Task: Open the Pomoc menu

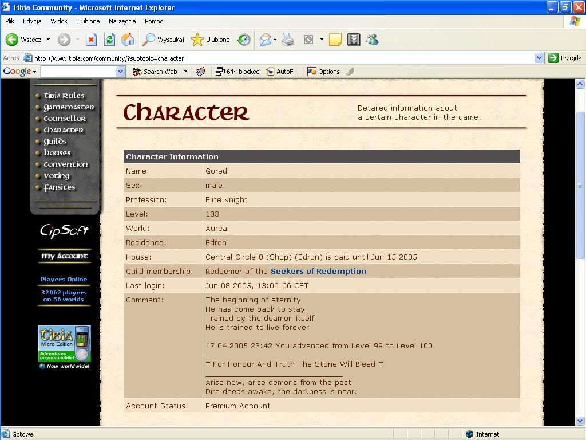Action: tap(153, 21)
